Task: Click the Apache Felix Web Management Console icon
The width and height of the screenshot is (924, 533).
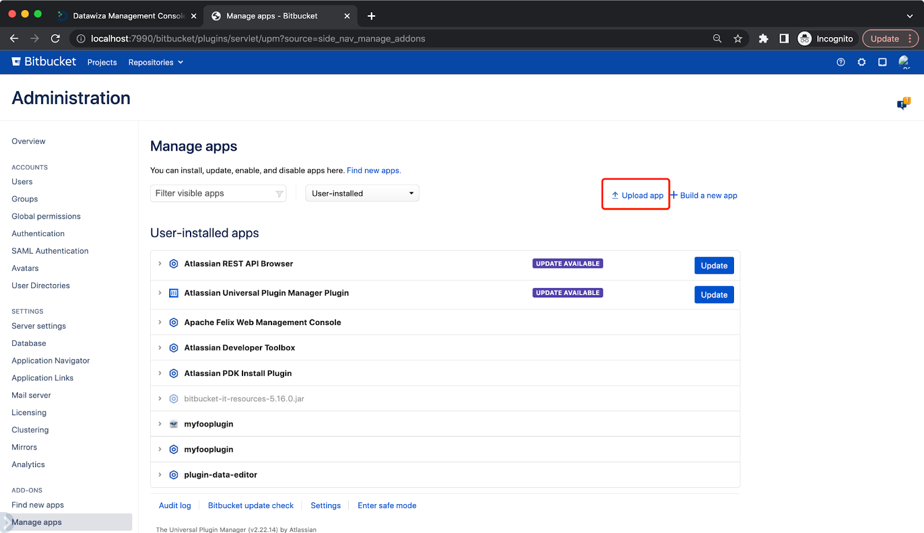Action: (x=173, y=322)
